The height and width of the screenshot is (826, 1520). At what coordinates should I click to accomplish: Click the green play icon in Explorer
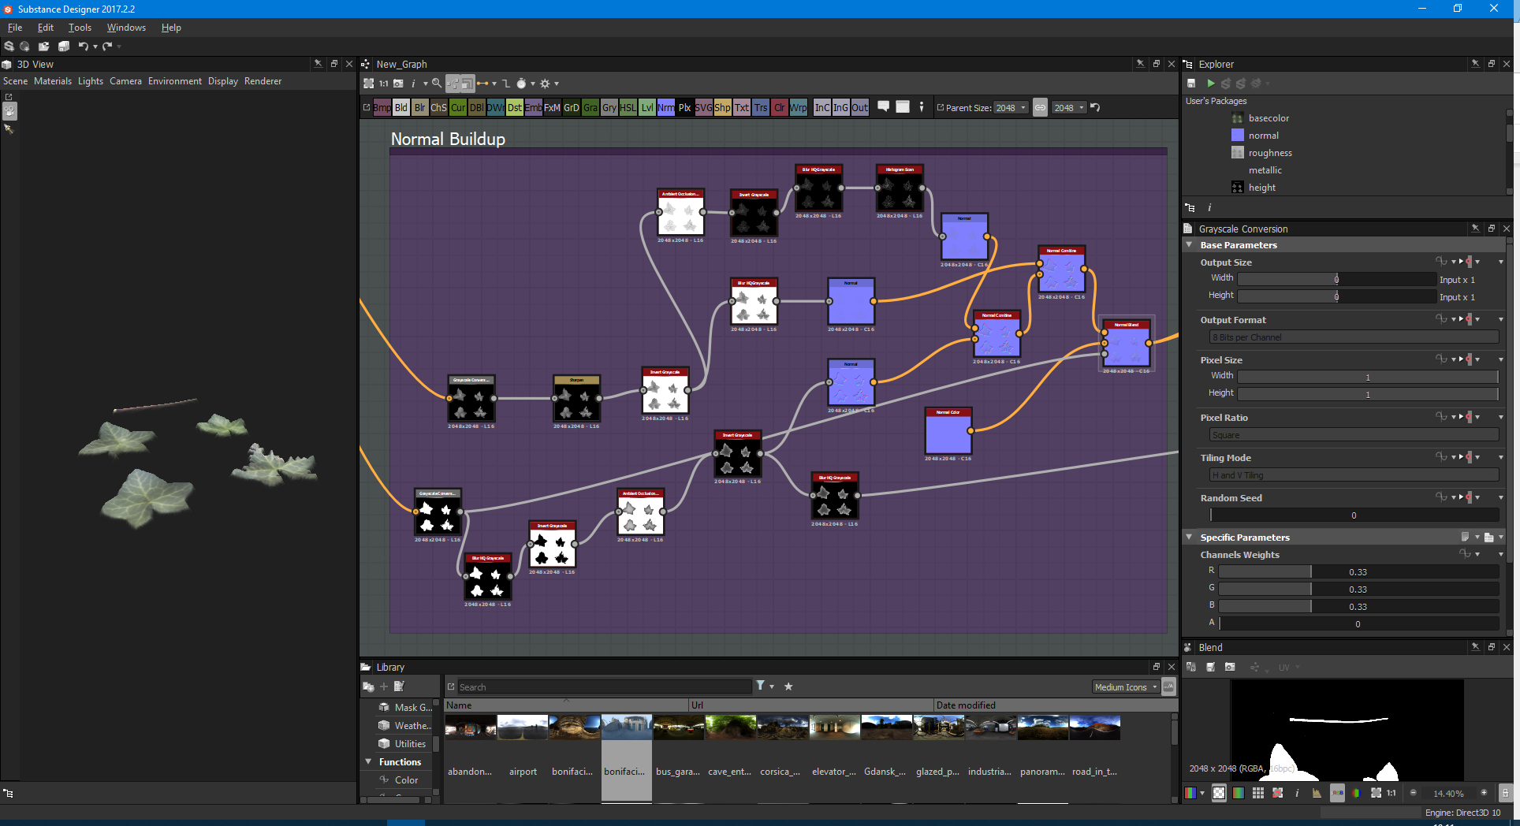tap(1211, 84)
